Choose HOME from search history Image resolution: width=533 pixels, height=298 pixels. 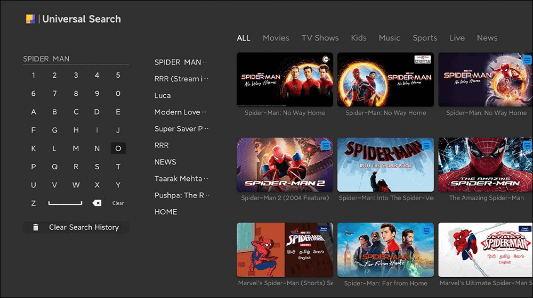(166, 212)
